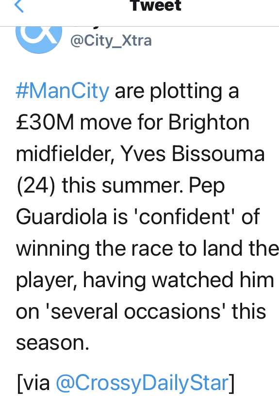Click the £30M amount in the tweet
Viewport: 279px width, 407px height.
pyautogui.click(x=45, y=122)
